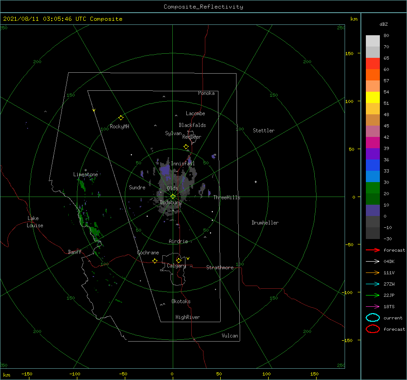Viewport: 407px width, 380px height.
Task: Click the white plus marker north of Drumheller
Action: (256, 182)
